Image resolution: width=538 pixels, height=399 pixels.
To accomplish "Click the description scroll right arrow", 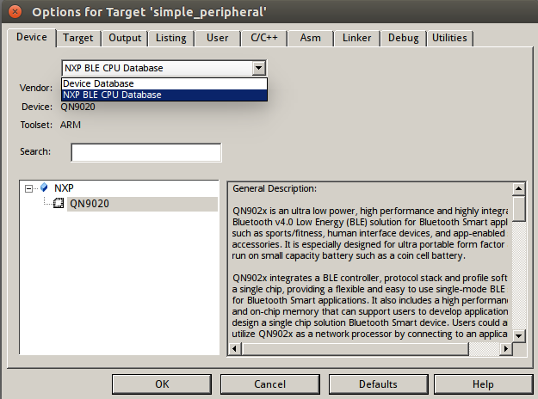I will (x=505, y=349).
